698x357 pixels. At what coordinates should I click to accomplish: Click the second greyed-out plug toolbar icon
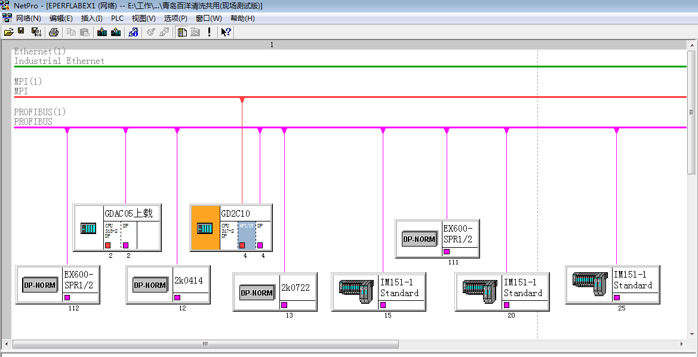(x=164, y=32)
